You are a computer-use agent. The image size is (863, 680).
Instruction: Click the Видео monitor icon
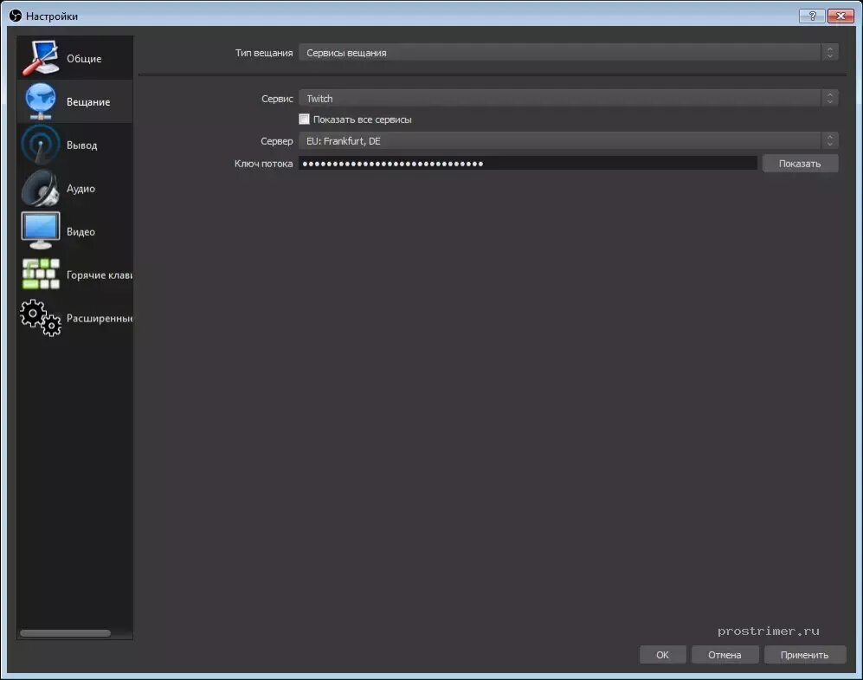(41, 230)
